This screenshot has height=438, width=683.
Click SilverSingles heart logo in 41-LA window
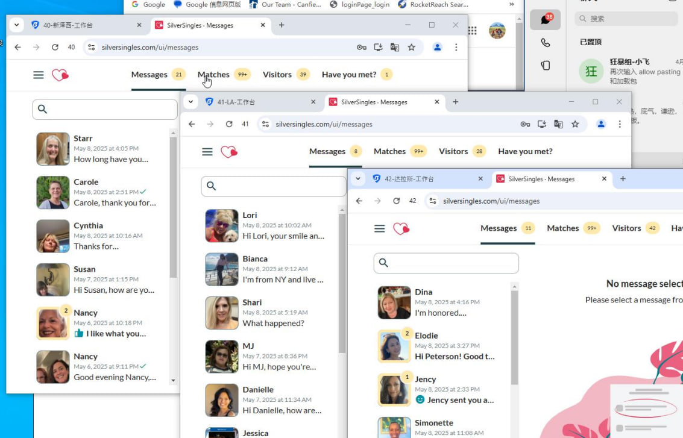pos(228,152)
